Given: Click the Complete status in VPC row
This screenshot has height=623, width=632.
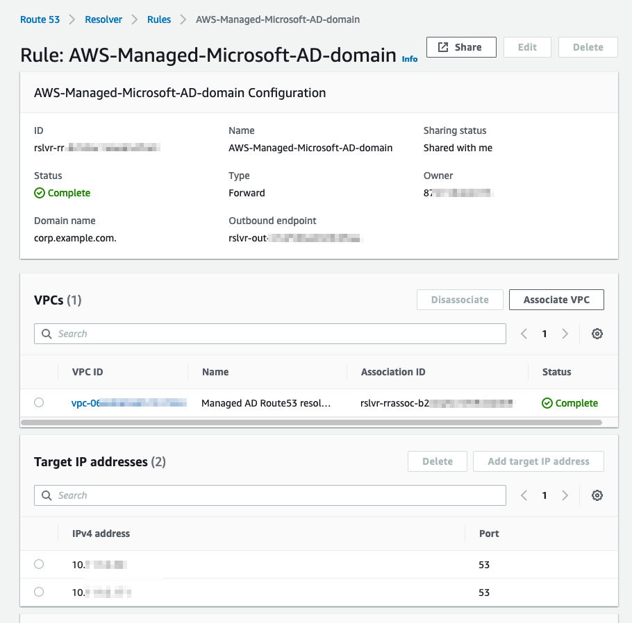Looking at the screenshot, I should coord(570,403).
